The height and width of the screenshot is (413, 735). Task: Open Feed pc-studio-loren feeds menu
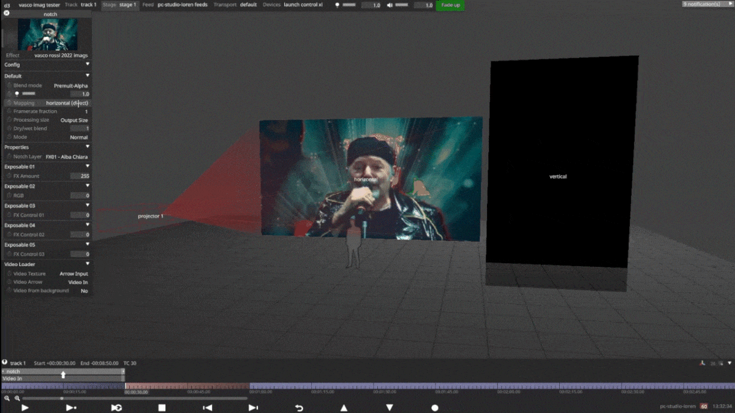pos(175,4)
